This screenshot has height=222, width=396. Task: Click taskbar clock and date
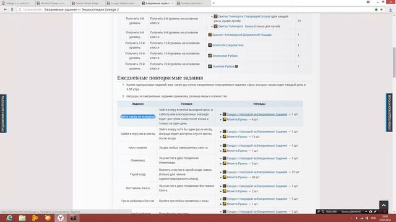coord(385,218)
